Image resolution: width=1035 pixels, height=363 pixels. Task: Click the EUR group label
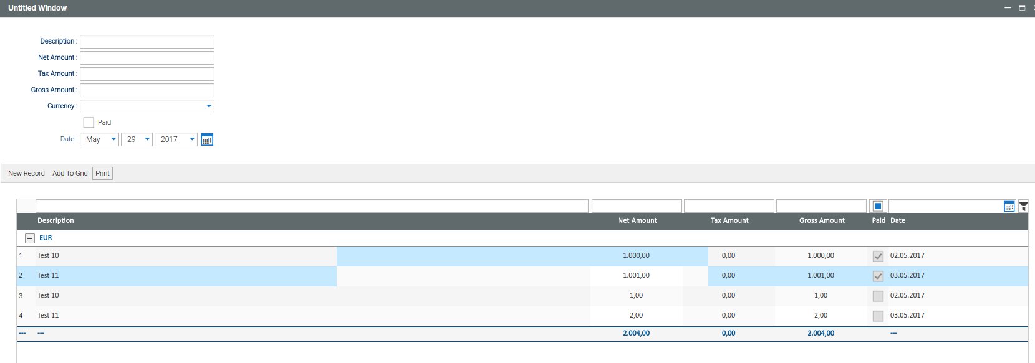(x=46, y=238)
